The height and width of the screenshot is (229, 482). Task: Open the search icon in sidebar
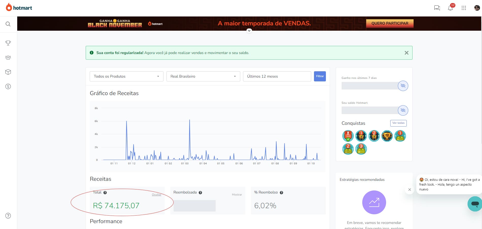[8, 24]
